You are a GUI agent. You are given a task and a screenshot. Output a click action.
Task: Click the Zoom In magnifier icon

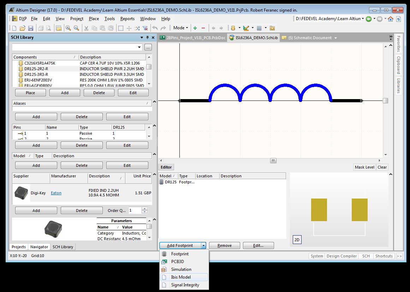[69, 28]
